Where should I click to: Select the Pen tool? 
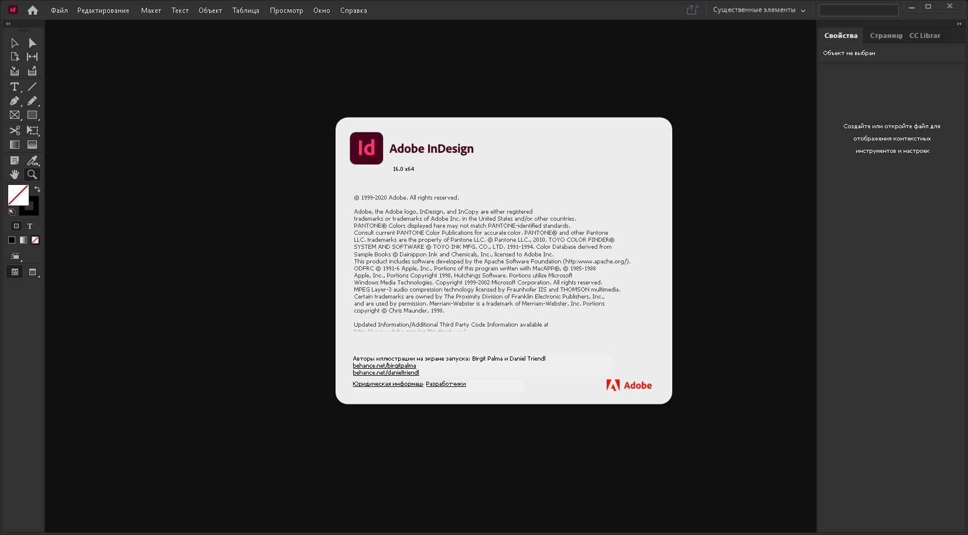[15, 101]
